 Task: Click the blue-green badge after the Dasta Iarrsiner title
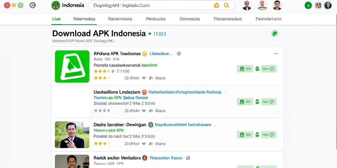(151, 125)
